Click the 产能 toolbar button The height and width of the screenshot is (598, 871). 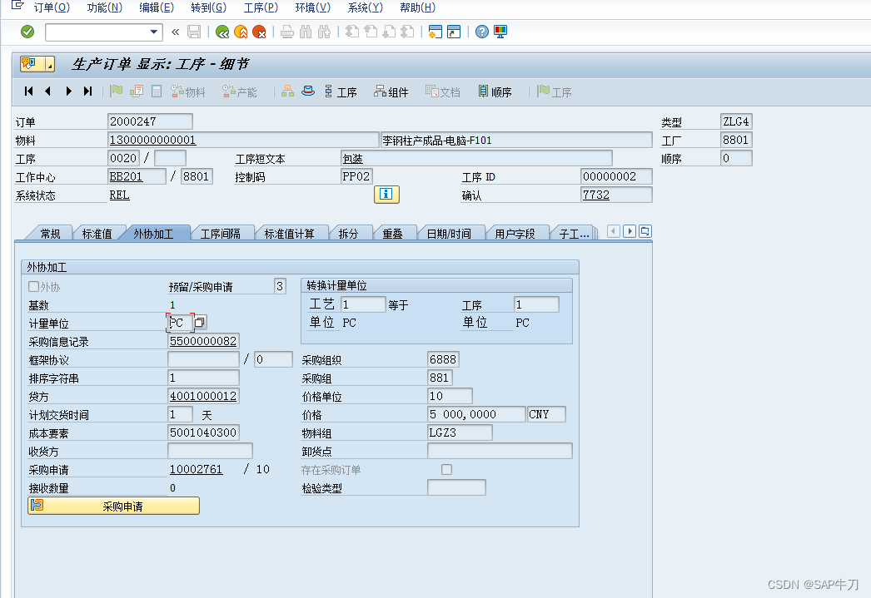pyautogui.click(x=240, y=91)
